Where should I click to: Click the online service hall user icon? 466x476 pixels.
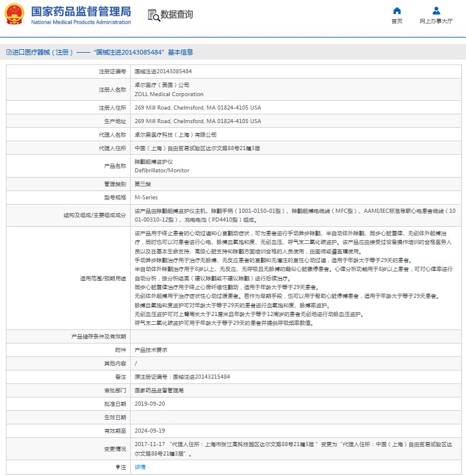pyautogui.click(x=436, y=11)
